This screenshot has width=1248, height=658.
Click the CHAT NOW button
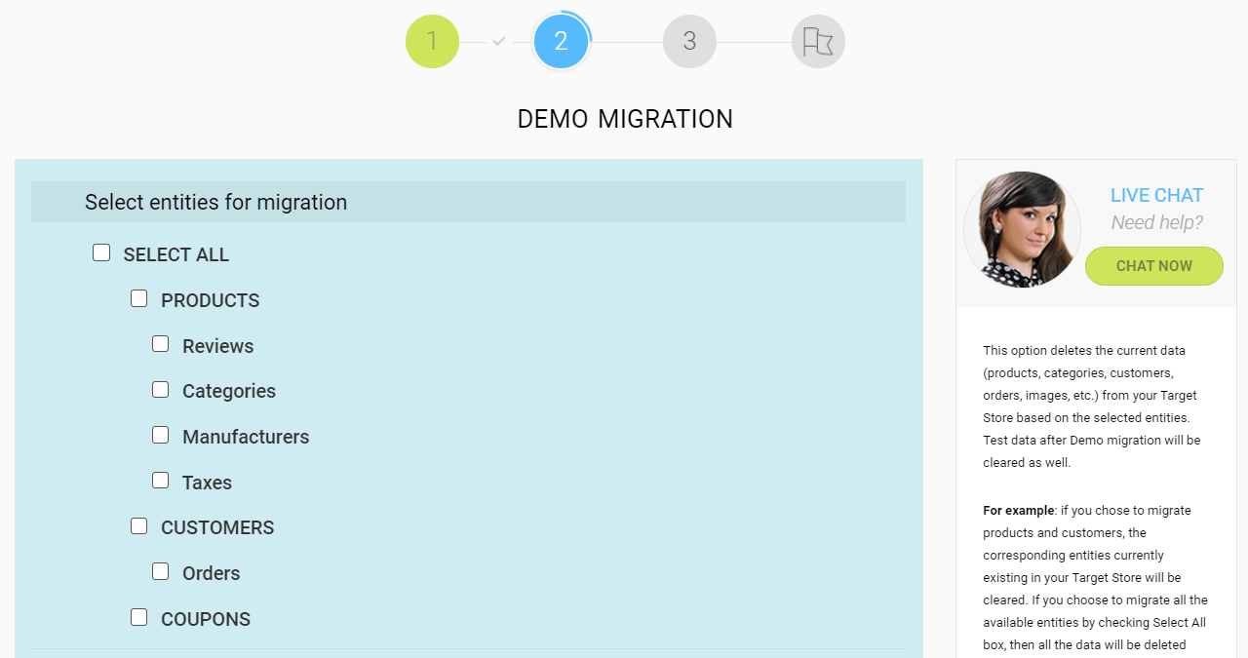click(1154, 266)
